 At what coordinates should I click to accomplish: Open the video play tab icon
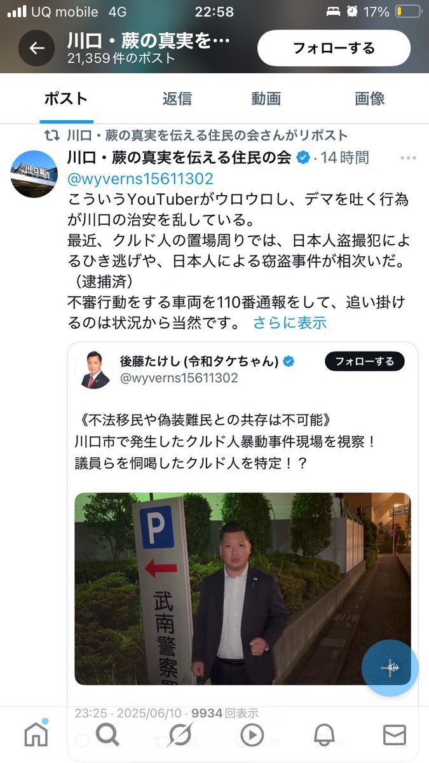click(252, 735)
